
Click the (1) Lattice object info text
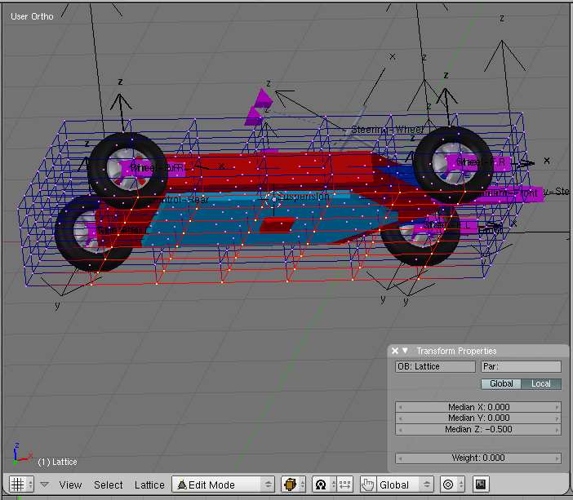coord(57,462)
